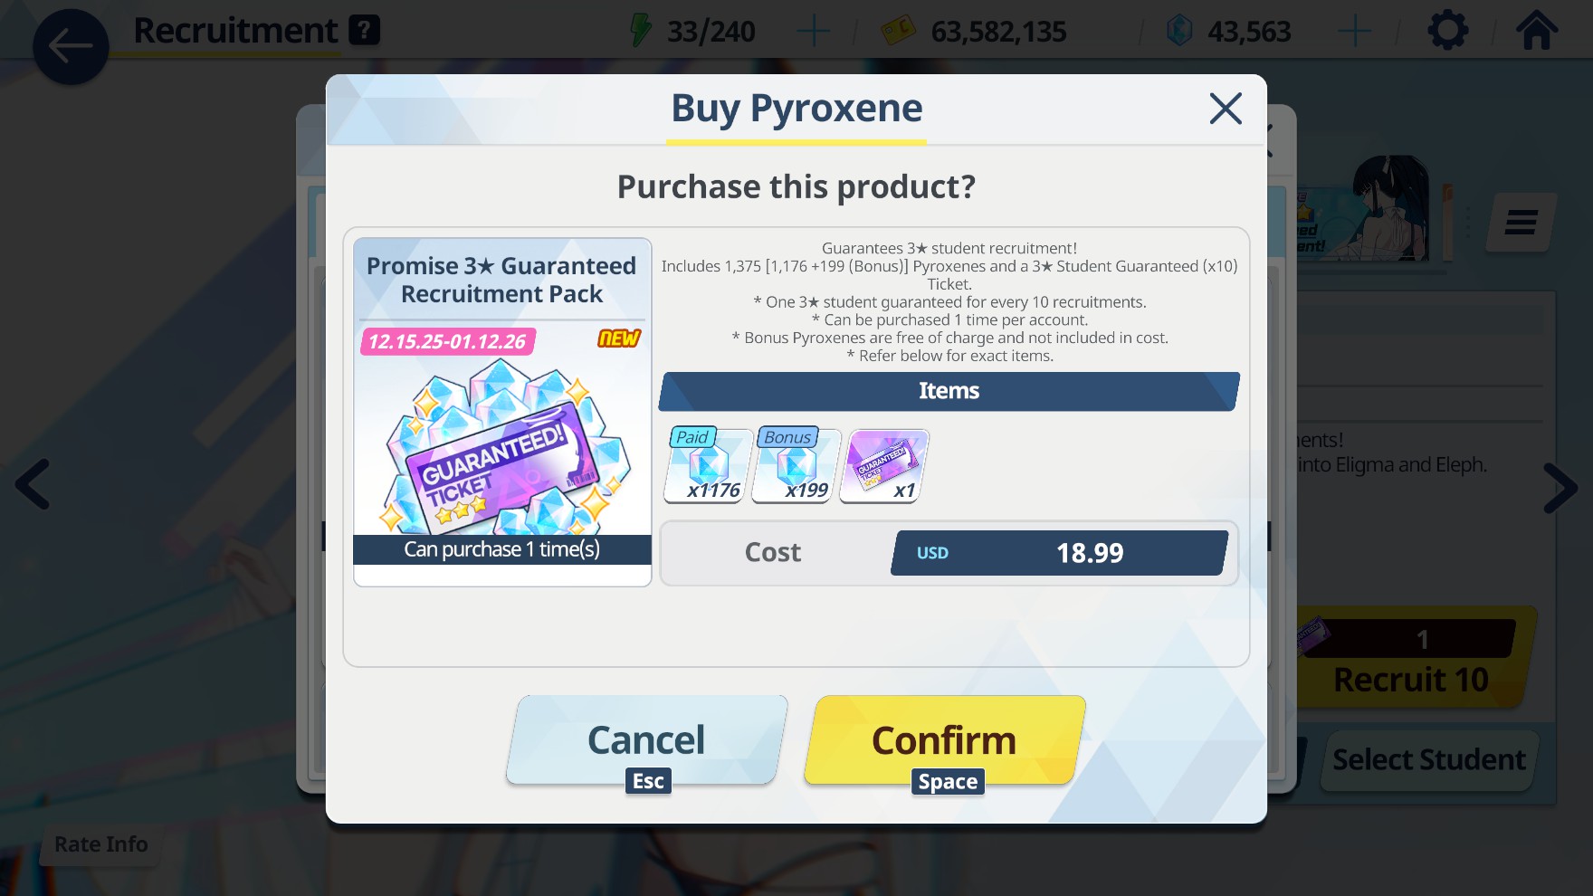Close the Buy Pyroxene dialog
The image size is (1593, 896).
tap(1226, 109)
